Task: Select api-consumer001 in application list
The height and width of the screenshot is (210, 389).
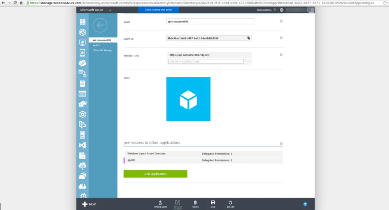Action: coord(103,40)
